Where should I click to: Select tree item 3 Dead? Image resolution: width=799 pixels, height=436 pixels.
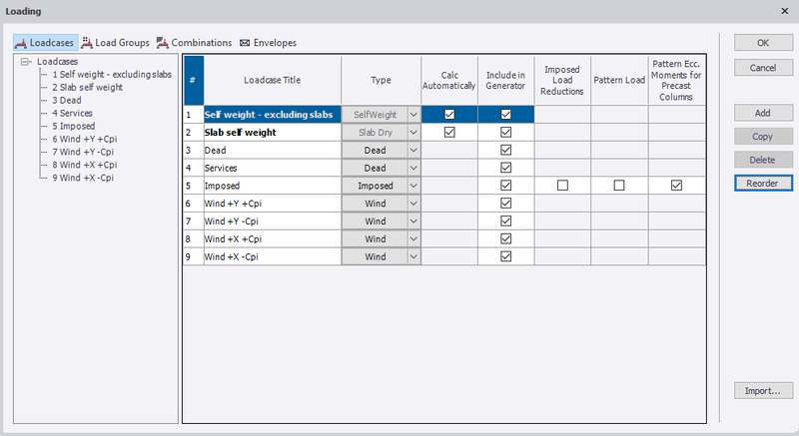[x=66, y=100]
